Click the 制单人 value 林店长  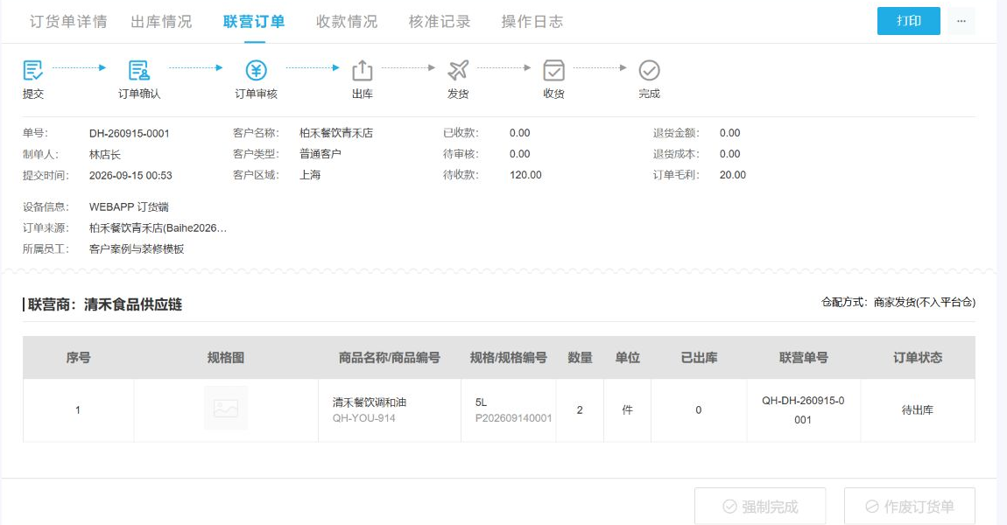105,155
